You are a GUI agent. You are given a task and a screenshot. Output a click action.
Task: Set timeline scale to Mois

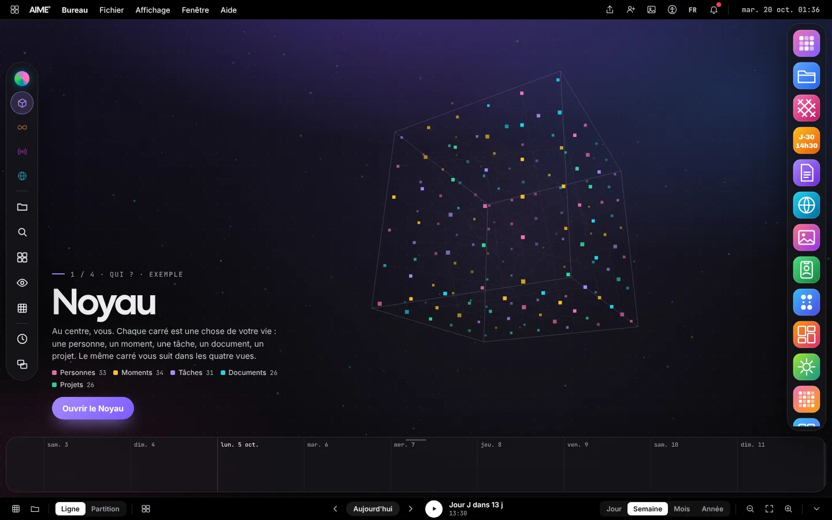pyautogui.click(x=682, y=509)
